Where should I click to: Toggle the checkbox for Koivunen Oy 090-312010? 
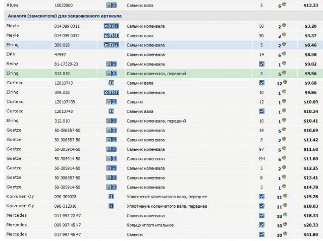pos(261,206)
